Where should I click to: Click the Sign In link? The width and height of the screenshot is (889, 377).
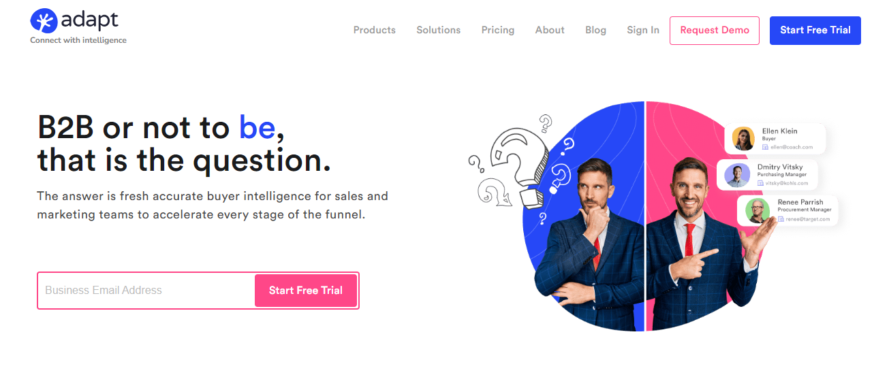click(x=643, y=30)
